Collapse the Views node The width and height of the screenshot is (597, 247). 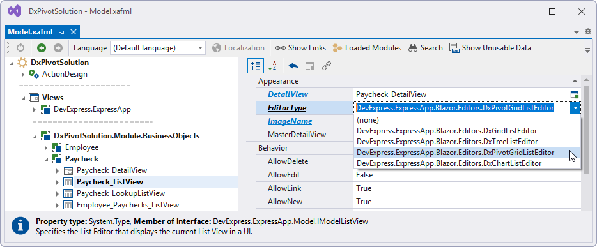tap(24, 98)
